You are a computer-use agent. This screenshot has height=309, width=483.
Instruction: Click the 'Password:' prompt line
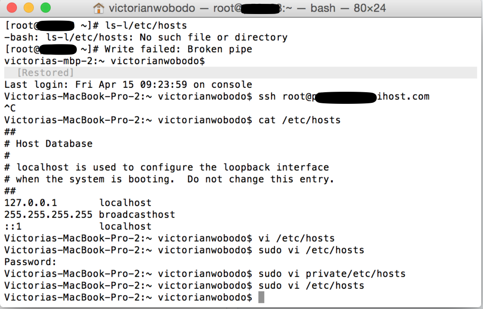coord(30,262)
